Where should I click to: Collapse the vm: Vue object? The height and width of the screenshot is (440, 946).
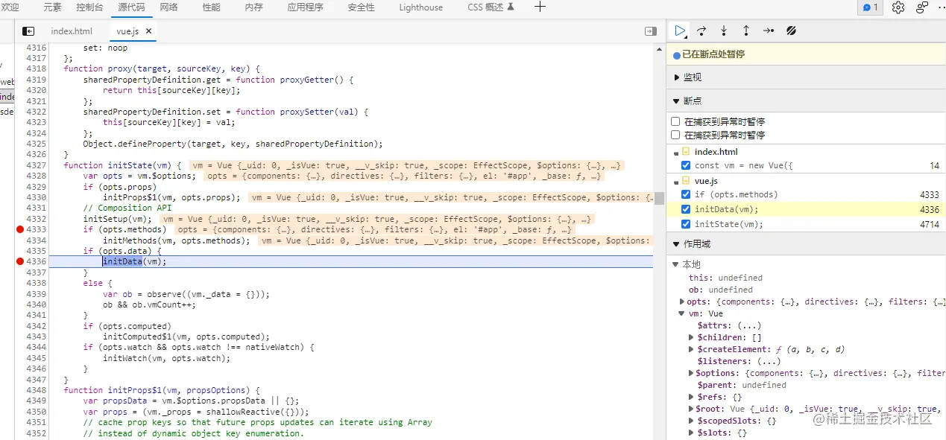point(682,313)
